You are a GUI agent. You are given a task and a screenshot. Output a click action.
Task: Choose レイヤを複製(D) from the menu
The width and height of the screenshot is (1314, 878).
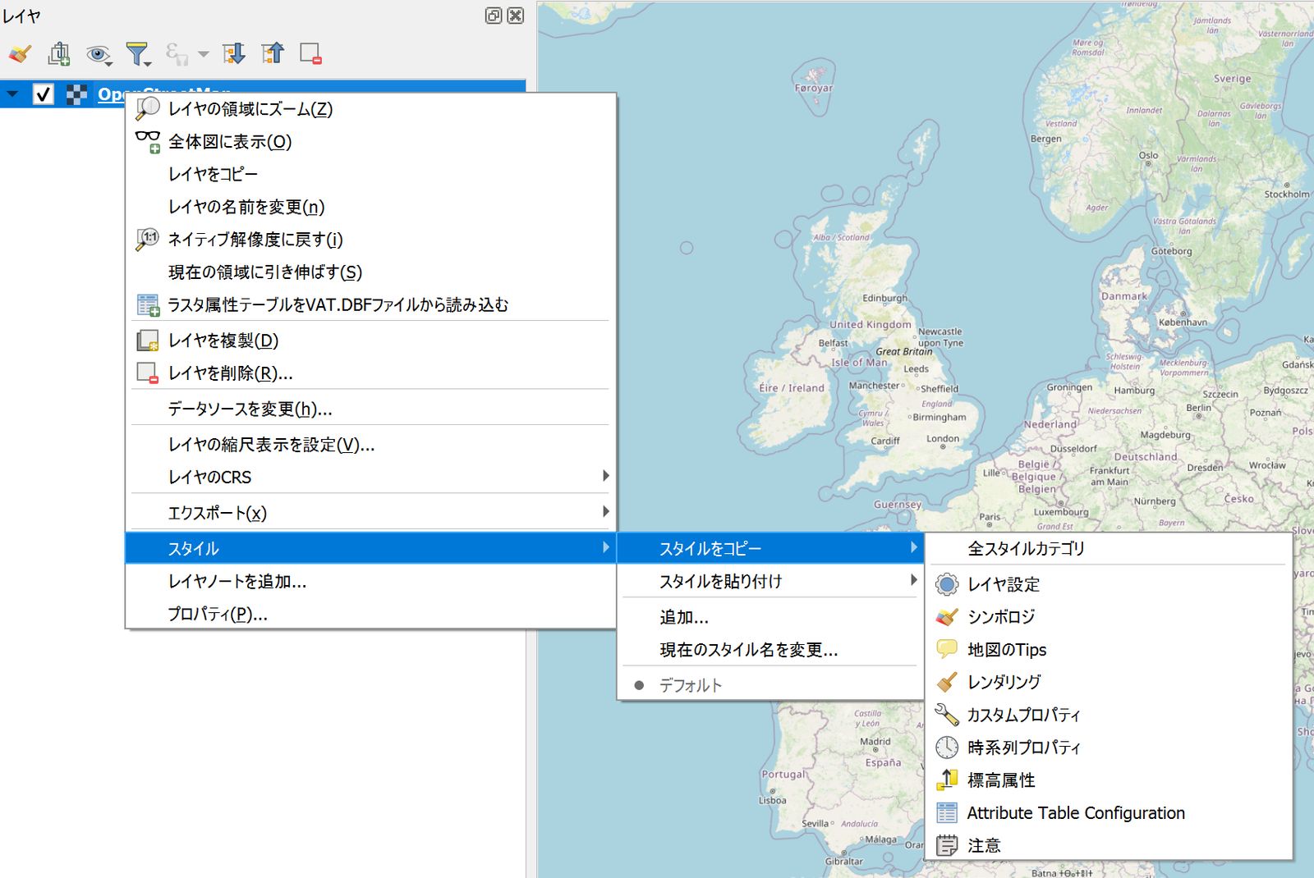point(370,341)
